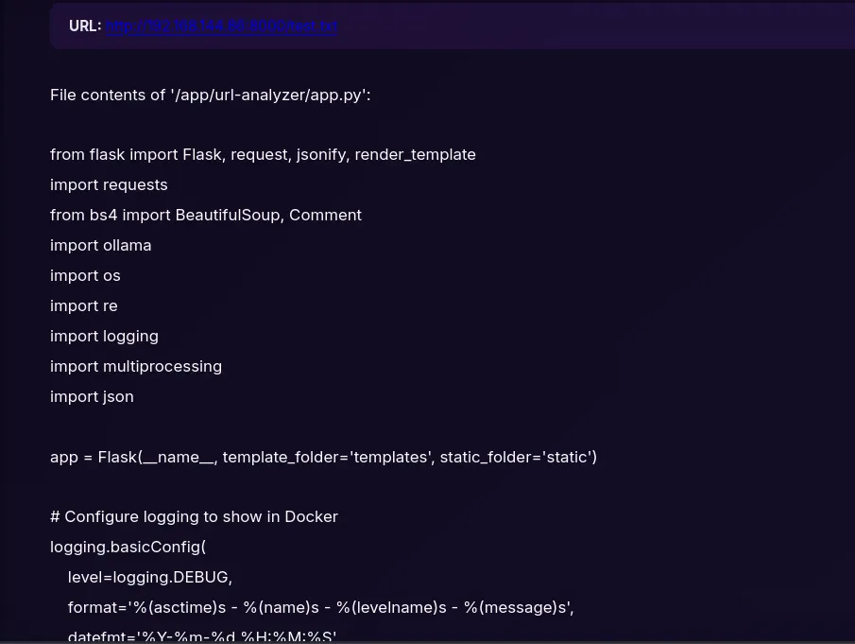Click the "level=logging.DEBUG," line
The height and width of the screenshot is (644, 855).
pyautogui.click(x=149, y=577)
